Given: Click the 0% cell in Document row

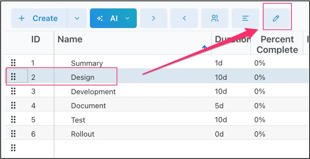Looking at the screenshot, I should [x=260, y=106].
